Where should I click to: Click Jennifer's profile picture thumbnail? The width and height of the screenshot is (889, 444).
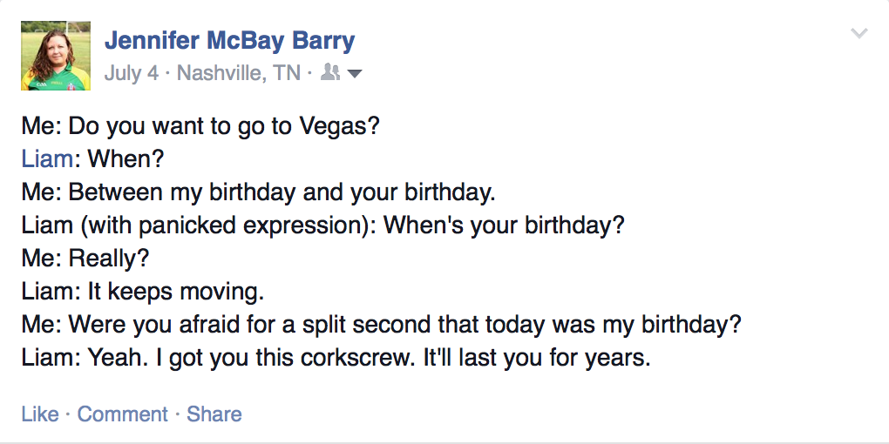pos(56,56)
